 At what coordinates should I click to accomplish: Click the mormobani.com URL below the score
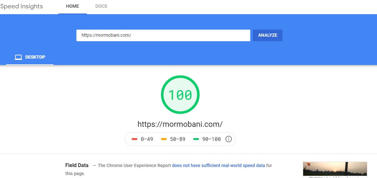180,124
